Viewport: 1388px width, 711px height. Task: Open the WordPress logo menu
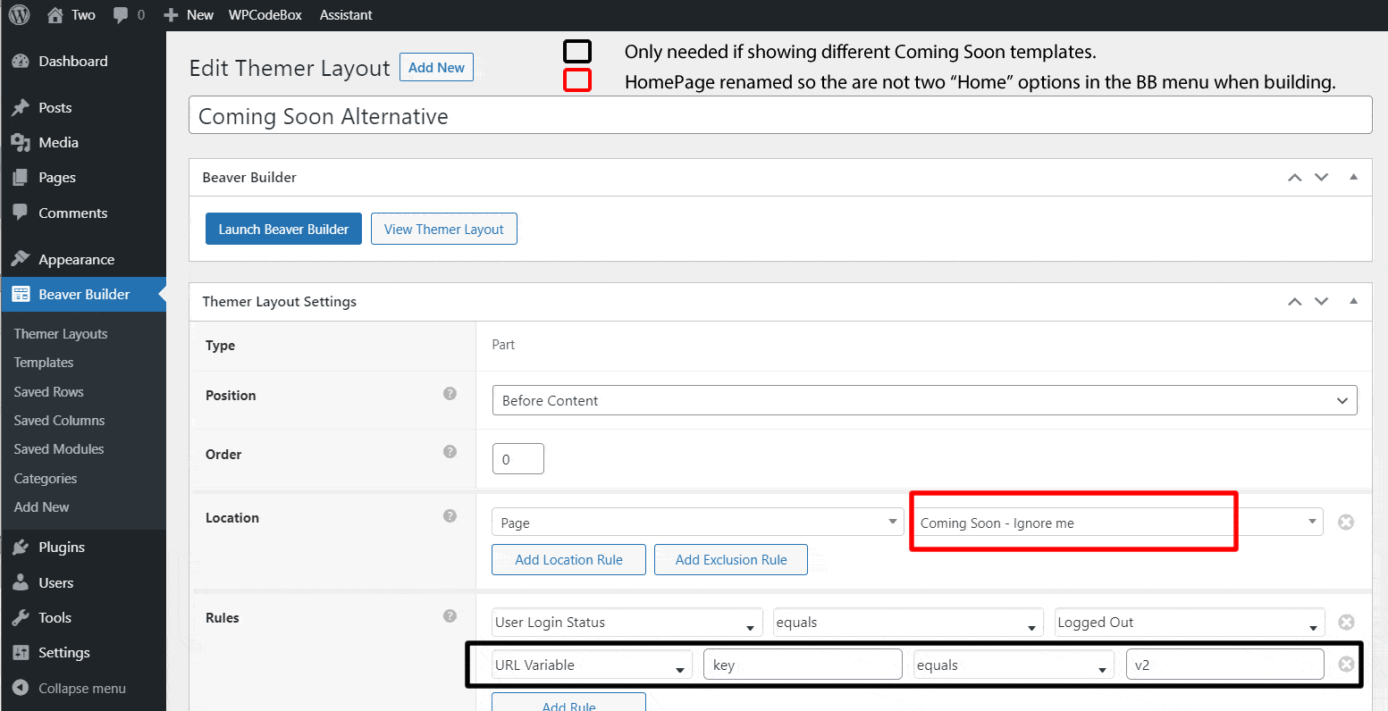tap(19, 14)
